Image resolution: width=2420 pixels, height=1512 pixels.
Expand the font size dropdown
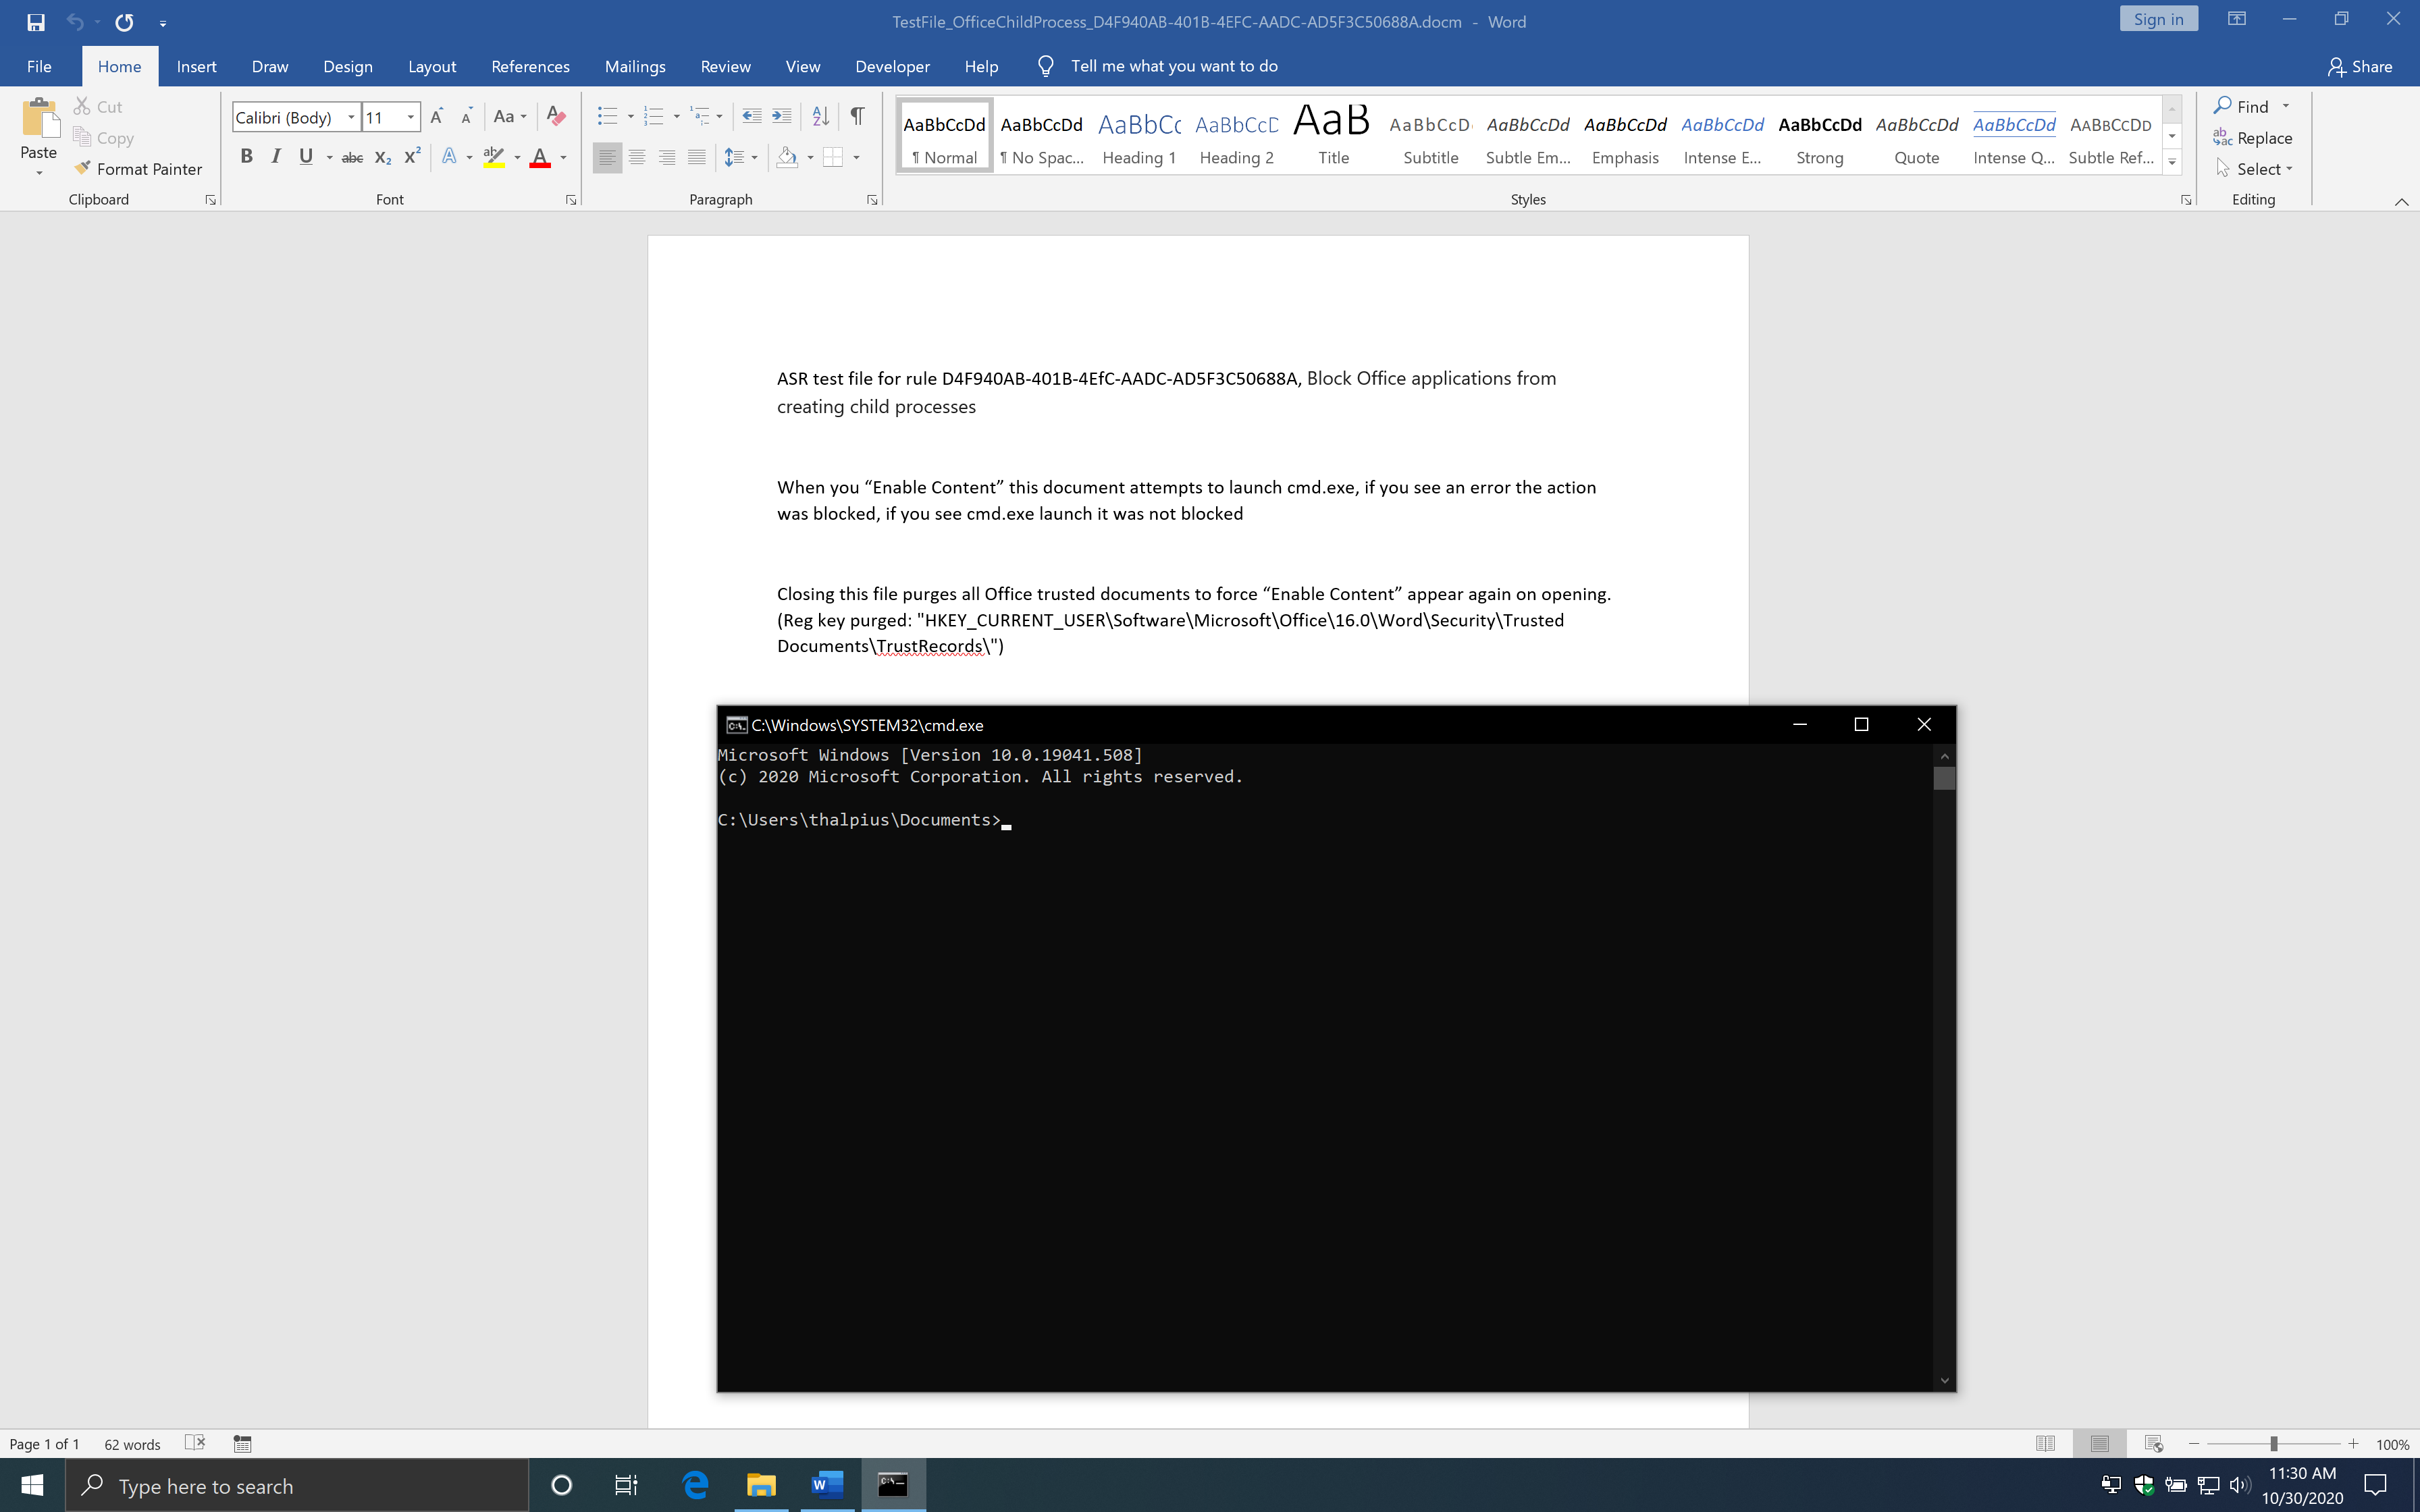(410, 117)
